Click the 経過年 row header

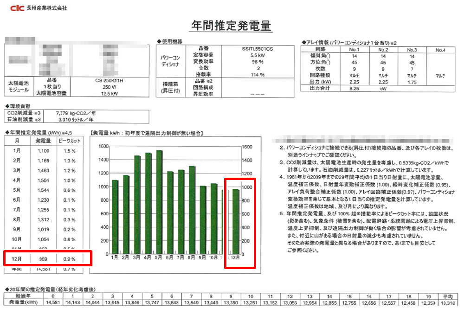coord(23,296)
